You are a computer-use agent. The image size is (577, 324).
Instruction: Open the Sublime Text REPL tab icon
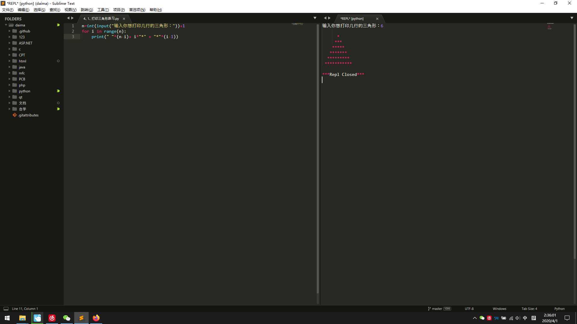[352, 18]
